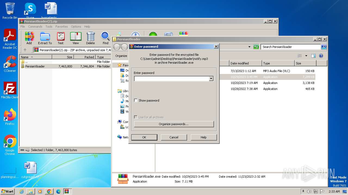Open the Options menu in WinRAR
The width and height of the screenshot is (348, 195).
tap(76, 27)
